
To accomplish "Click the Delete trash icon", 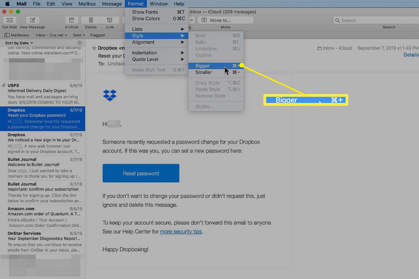I will pos(91,20).
